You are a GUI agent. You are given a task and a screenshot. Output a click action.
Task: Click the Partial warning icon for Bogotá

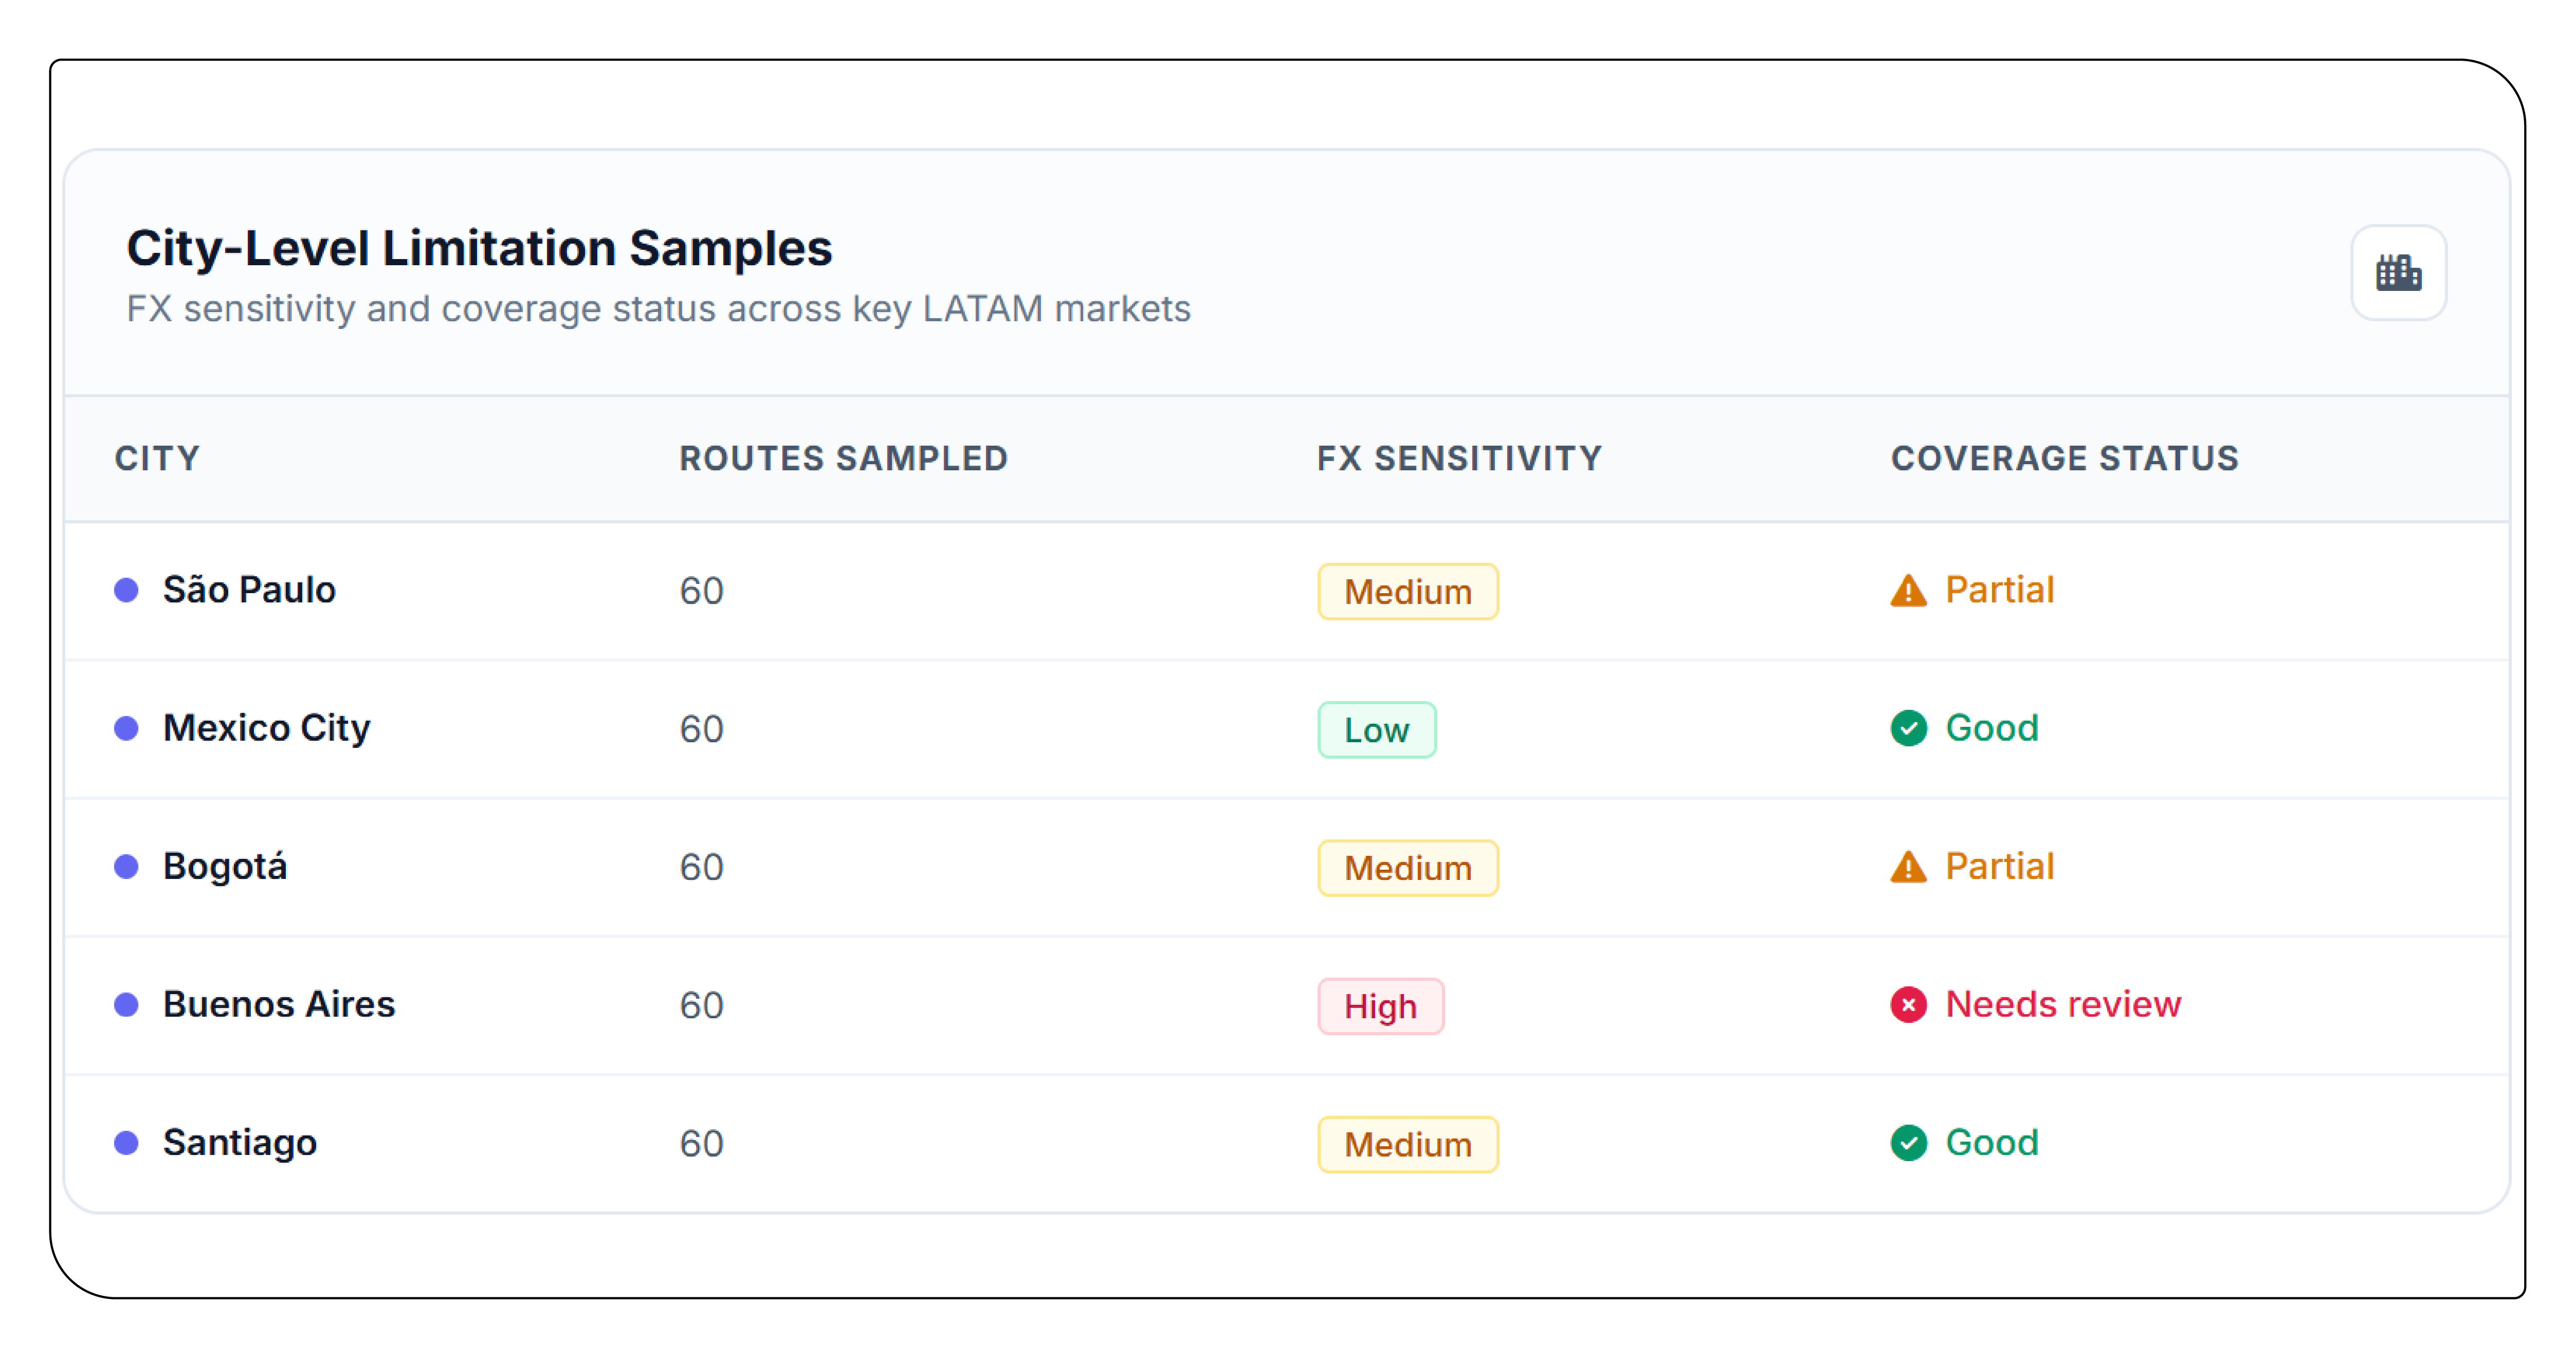1908,867
